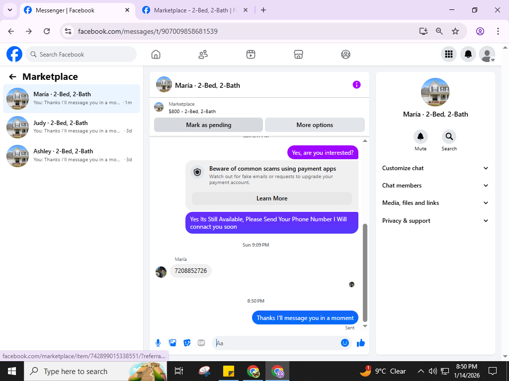This screenshot has height=381, width=509.
Task: Open the zoom magnifier icon in address bar
Action: click(439, 31)
